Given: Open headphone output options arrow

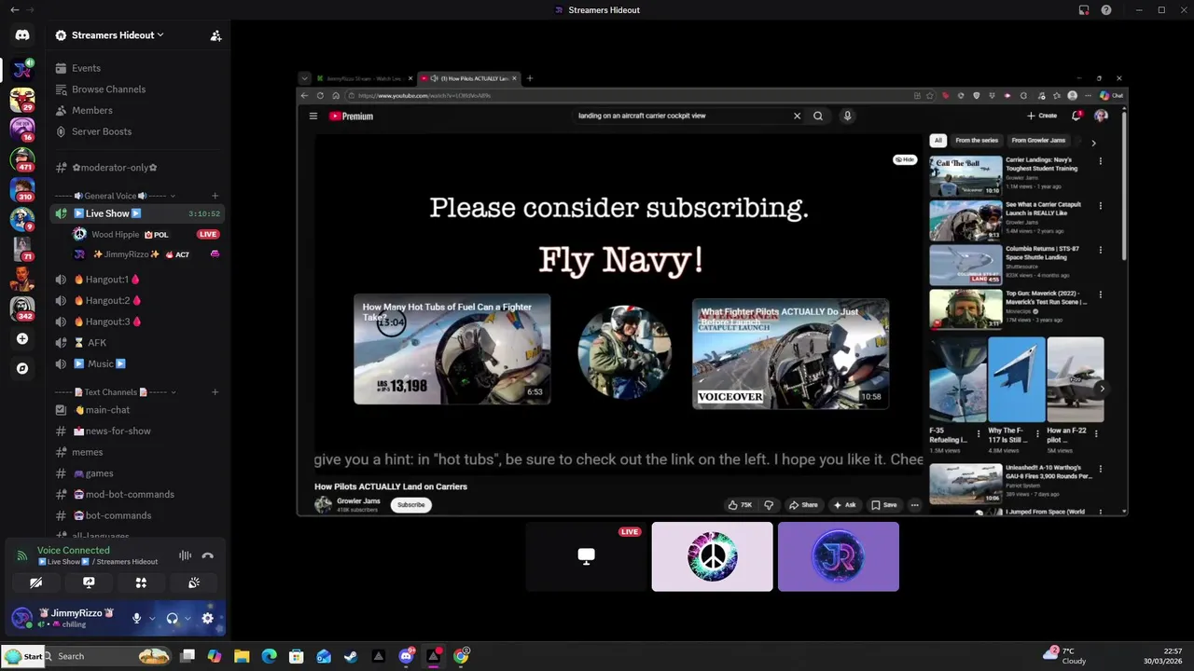Looking at the screenshot, I should pos(187,618).
